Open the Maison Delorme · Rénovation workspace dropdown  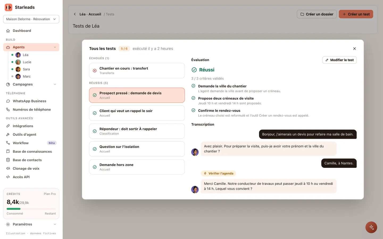coord(31,19)
